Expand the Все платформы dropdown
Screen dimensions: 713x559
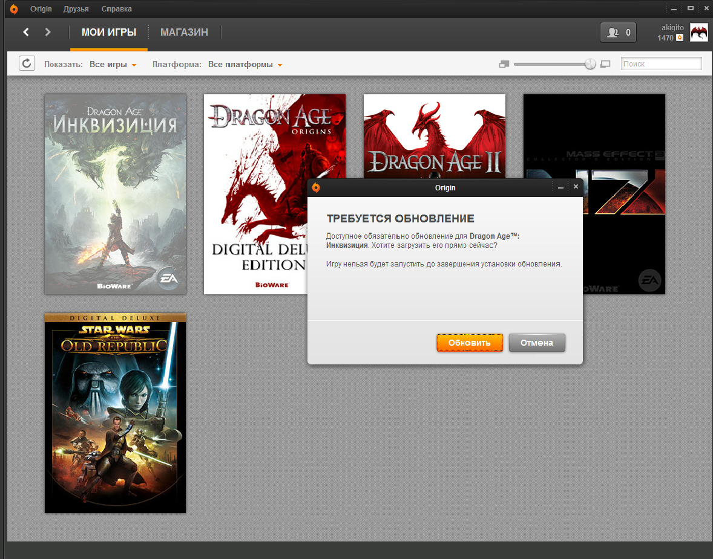pyautogui.click(x=245, y=65)
